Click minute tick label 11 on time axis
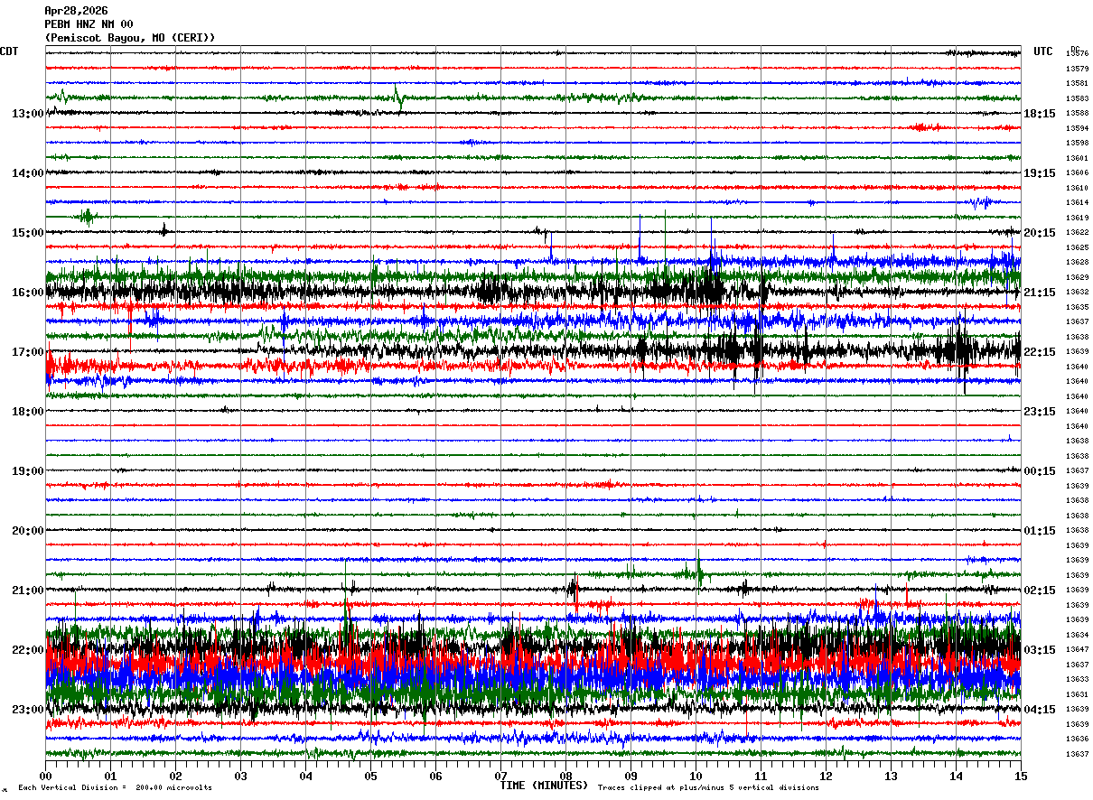Screen dimensions: 1093x800 tap(761, 777)
